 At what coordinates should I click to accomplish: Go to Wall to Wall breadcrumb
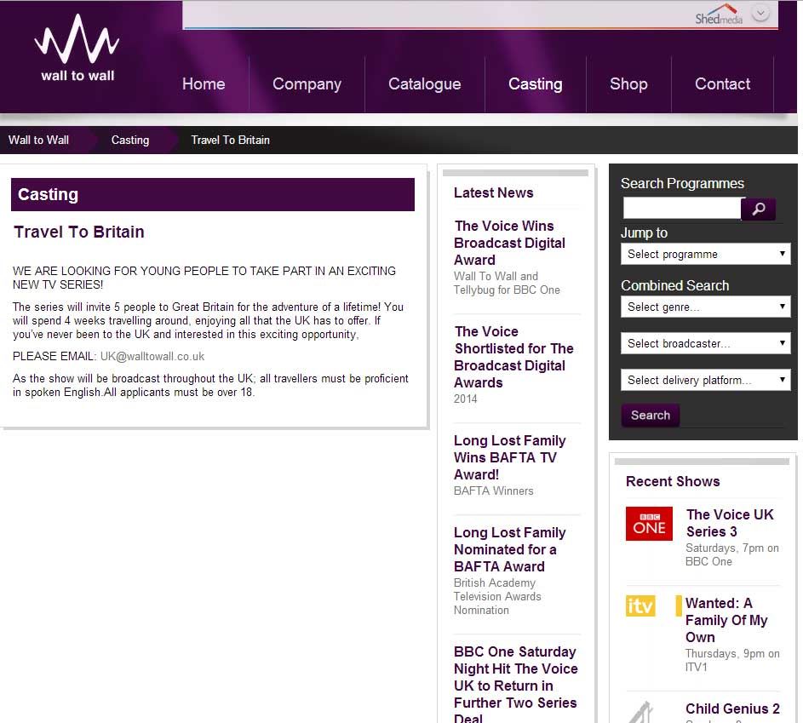point(38,140)
